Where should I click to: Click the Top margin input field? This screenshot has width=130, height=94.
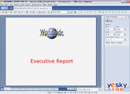coord(120,29)
